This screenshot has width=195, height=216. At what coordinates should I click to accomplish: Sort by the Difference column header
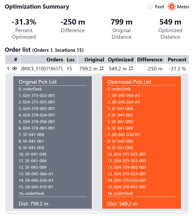click(x=150, y=60)
